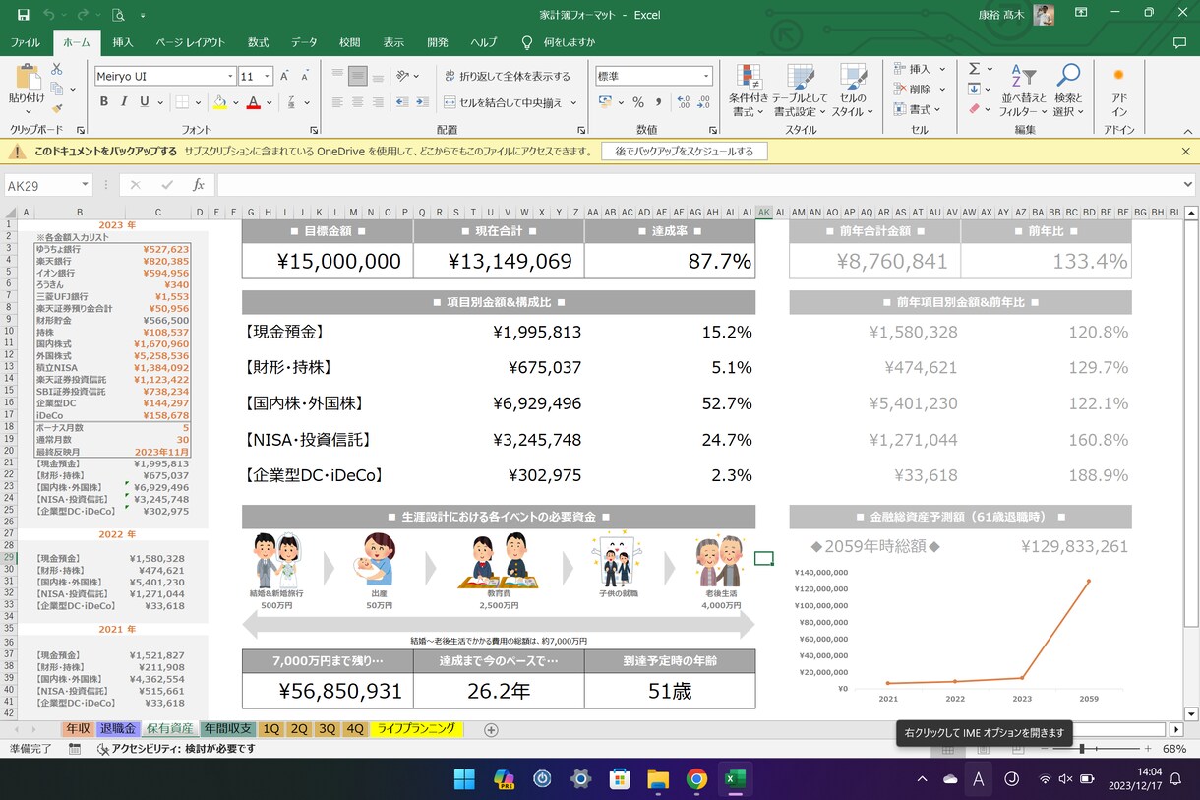Click the 条件付き書式 icon

749,91
